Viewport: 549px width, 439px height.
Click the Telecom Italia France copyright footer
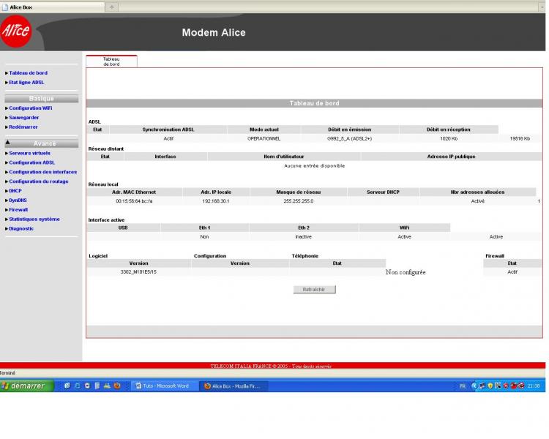click(271, 366)
